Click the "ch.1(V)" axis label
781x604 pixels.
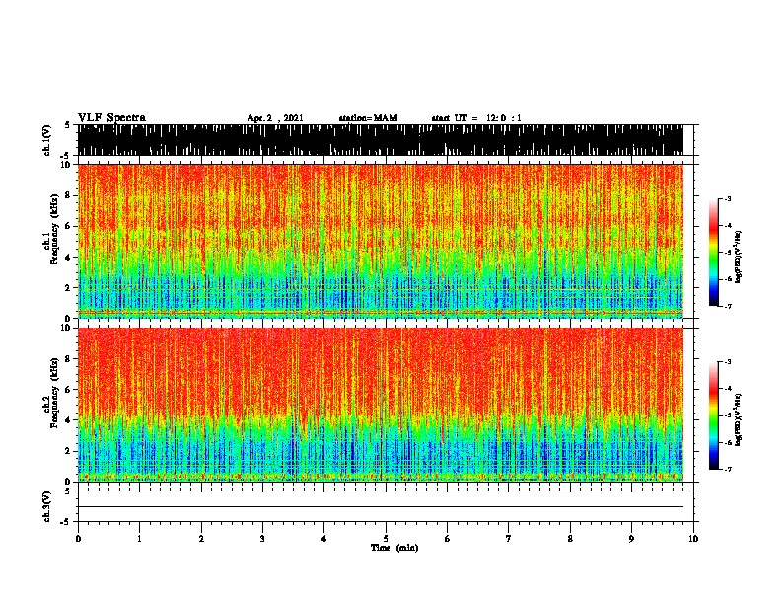coord(47,139)
